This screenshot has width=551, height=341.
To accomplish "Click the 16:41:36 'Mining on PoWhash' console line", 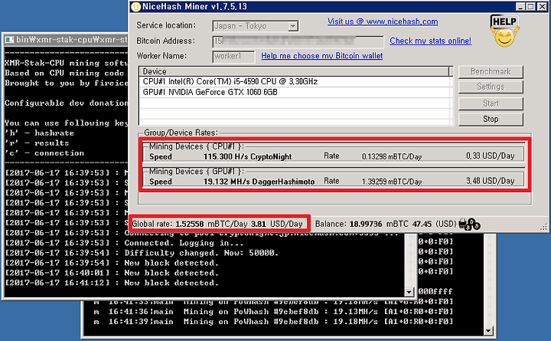I will (x=273, y=312).
